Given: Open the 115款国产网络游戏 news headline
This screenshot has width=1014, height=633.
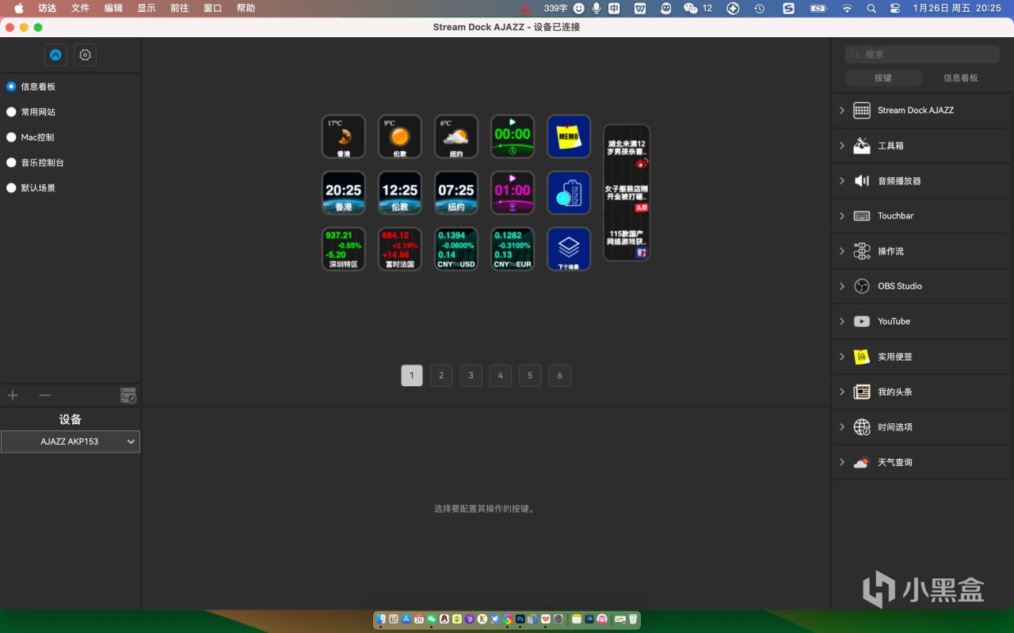Looking at the screenshot, I should 627,238.
